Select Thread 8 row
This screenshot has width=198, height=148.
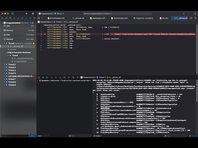tap(18, 82)
